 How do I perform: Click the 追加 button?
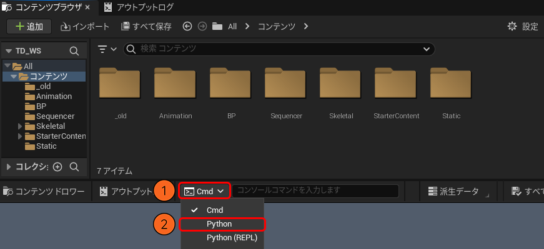click(29, 27)
